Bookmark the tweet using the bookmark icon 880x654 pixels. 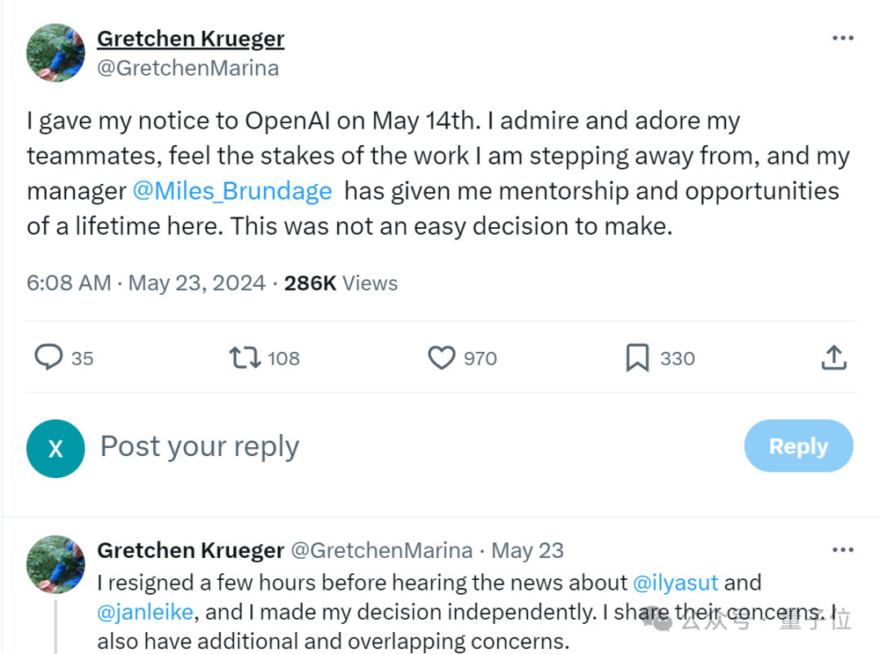click(x=637, y=358)
